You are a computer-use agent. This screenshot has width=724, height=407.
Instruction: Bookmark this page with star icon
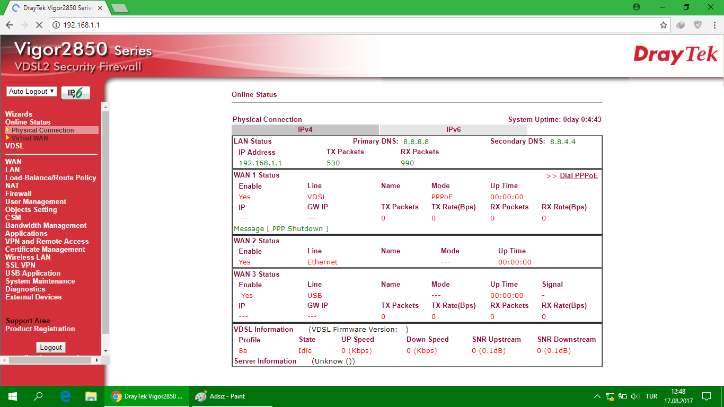(x=663, y=25)
